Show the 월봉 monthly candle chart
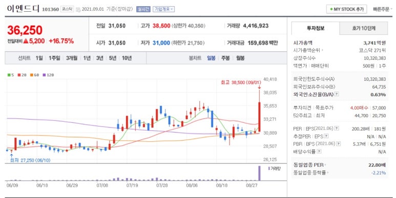Image resolution: width=396 pixels, height=198 pixels. [x=240, y=58]
